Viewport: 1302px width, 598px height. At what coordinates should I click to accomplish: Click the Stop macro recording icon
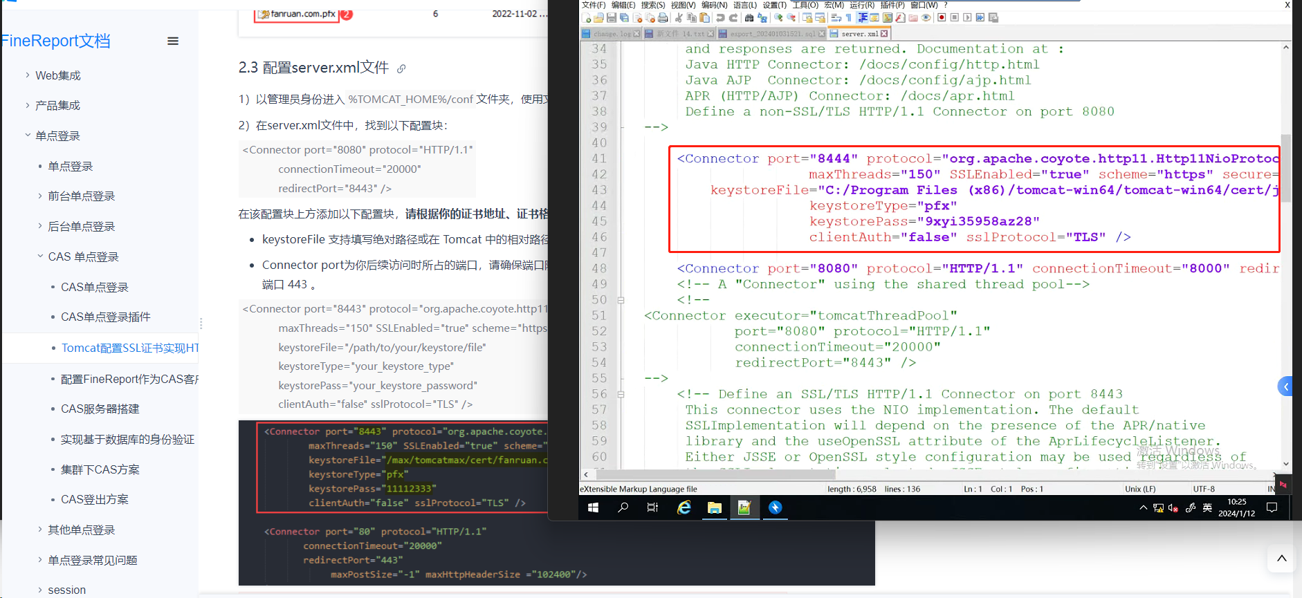(954, 17)
